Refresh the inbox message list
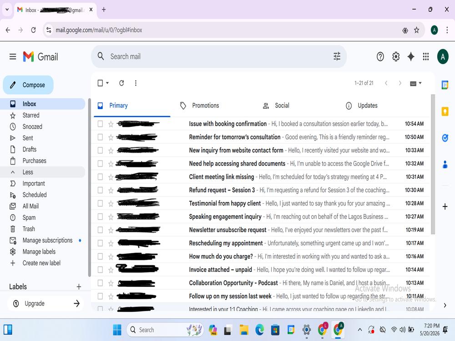The image size is (455, 341). point(121,83)
